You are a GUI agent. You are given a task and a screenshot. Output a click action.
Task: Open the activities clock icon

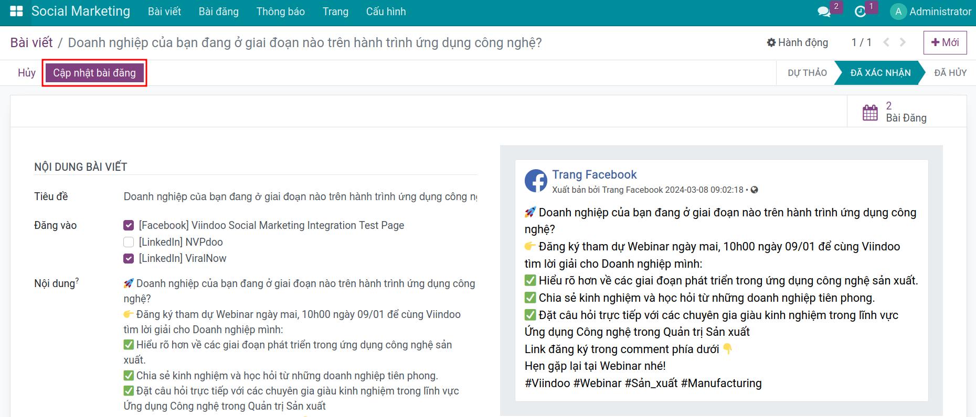[x=860, y=12]
